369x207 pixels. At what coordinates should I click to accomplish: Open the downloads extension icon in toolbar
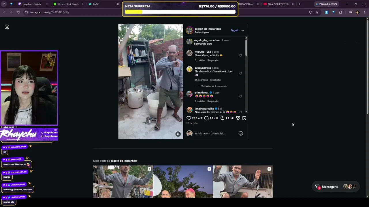326,12
